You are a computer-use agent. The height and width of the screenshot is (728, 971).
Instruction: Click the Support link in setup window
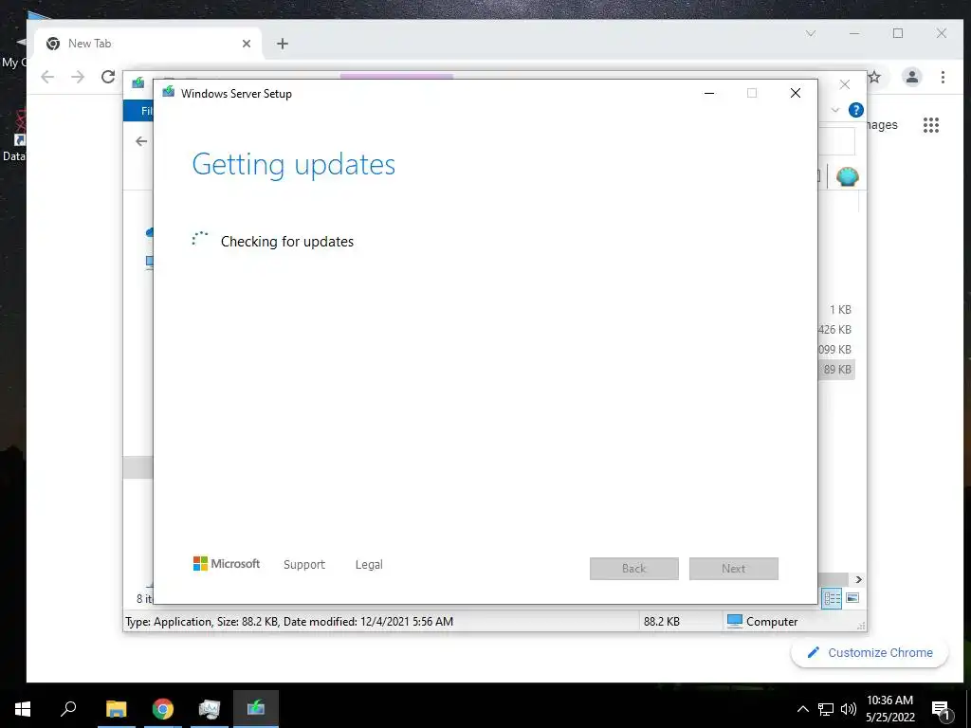tap(304, 565)
